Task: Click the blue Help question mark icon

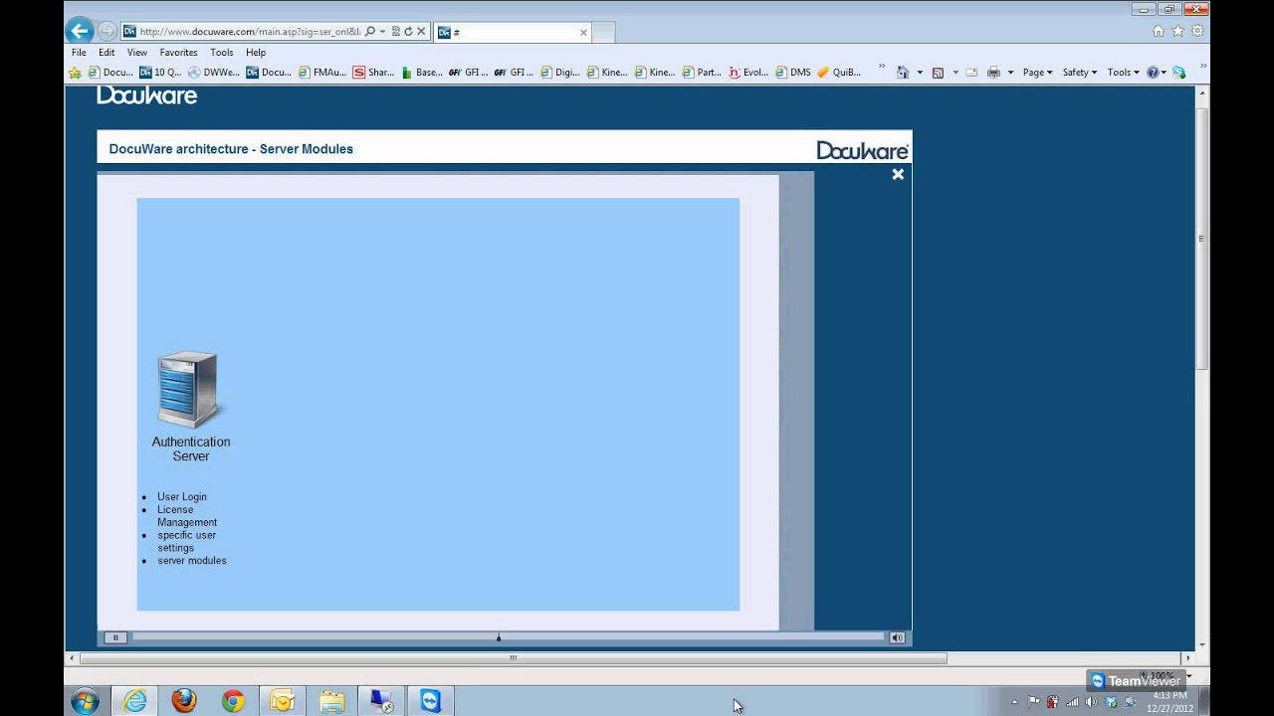Action: (x=1153, y=73)
